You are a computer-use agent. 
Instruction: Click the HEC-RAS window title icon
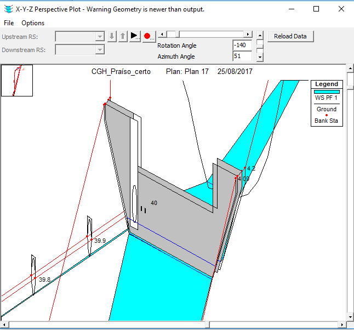(x=8, y=9)
